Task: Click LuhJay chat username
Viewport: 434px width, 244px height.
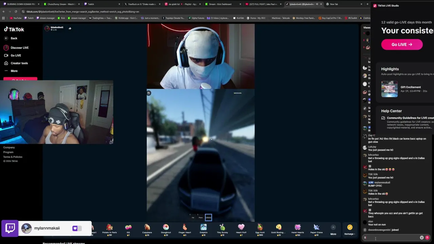Action: coord(372,147)
